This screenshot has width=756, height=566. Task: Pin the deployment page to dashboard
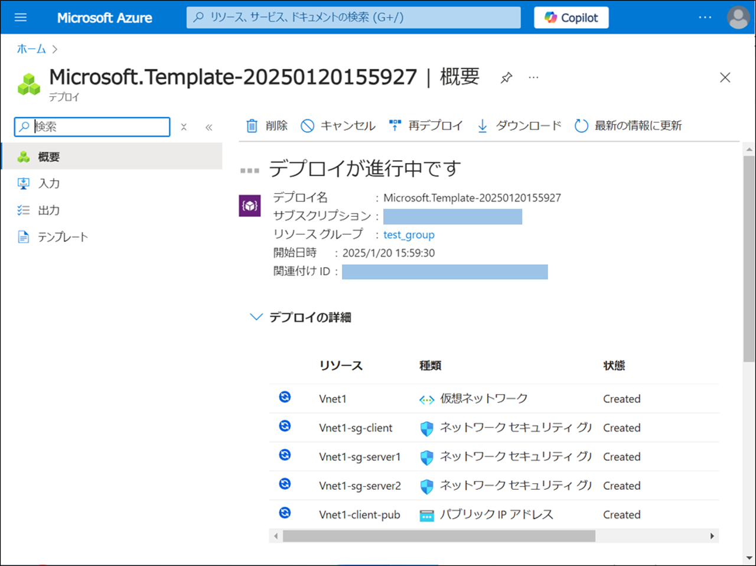click(506, 78)
